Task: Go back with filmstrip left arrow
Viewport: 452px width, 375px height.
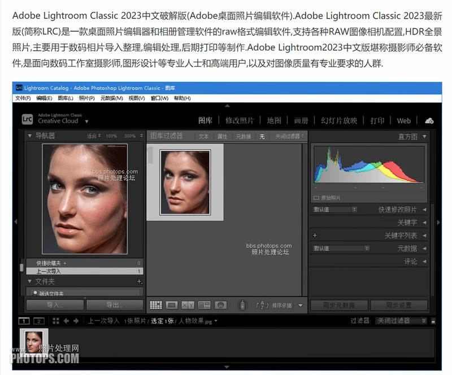Action: [66, 321]
